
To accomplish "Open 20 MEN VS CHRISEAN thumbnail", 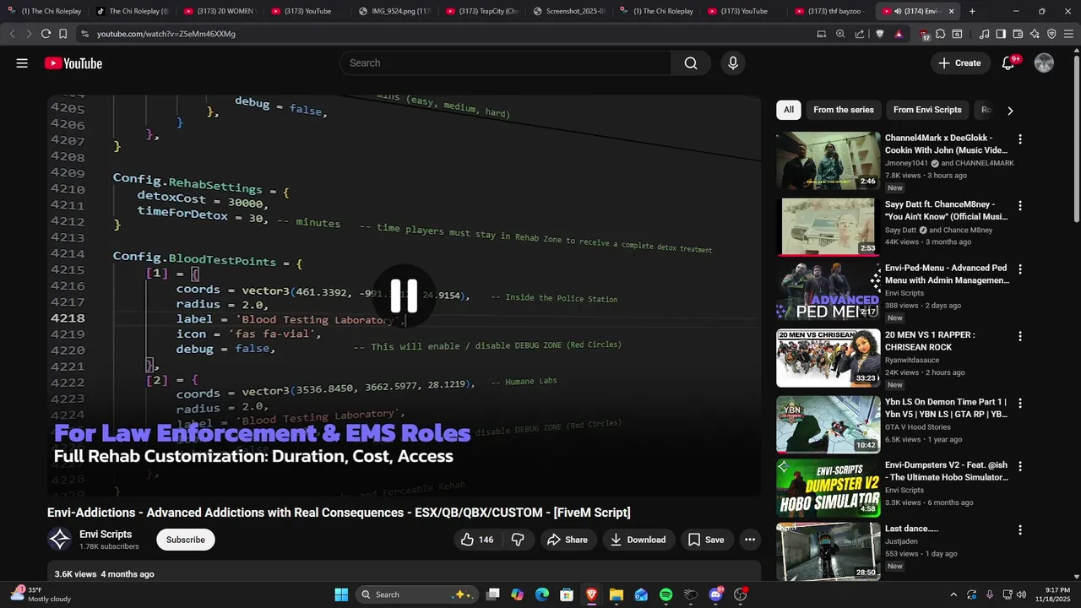I will click(x=828, y=358).
